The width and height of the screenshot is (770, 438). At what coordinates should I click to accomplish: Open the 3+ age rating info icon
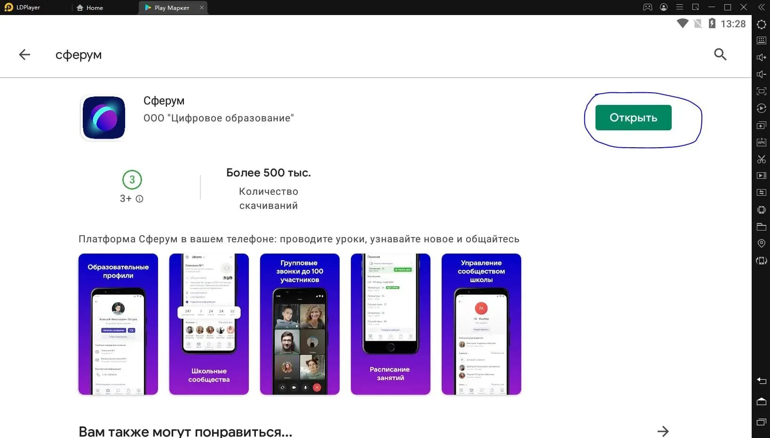click(139, 199)
